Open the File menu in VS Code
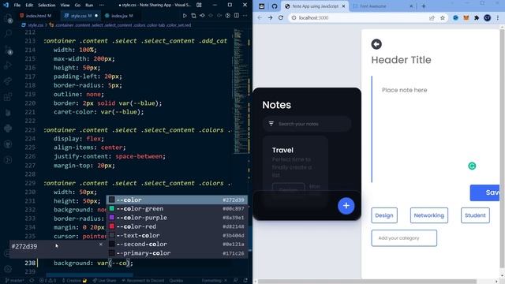Viewport: 505px width, 284px height. click(x=17, y=6)
